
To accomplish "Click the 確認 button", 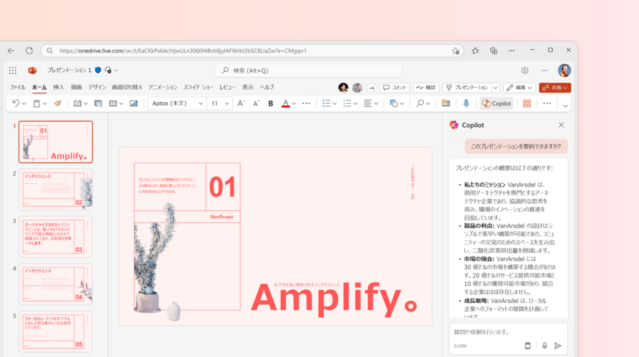I will click(x=426, y=87).
